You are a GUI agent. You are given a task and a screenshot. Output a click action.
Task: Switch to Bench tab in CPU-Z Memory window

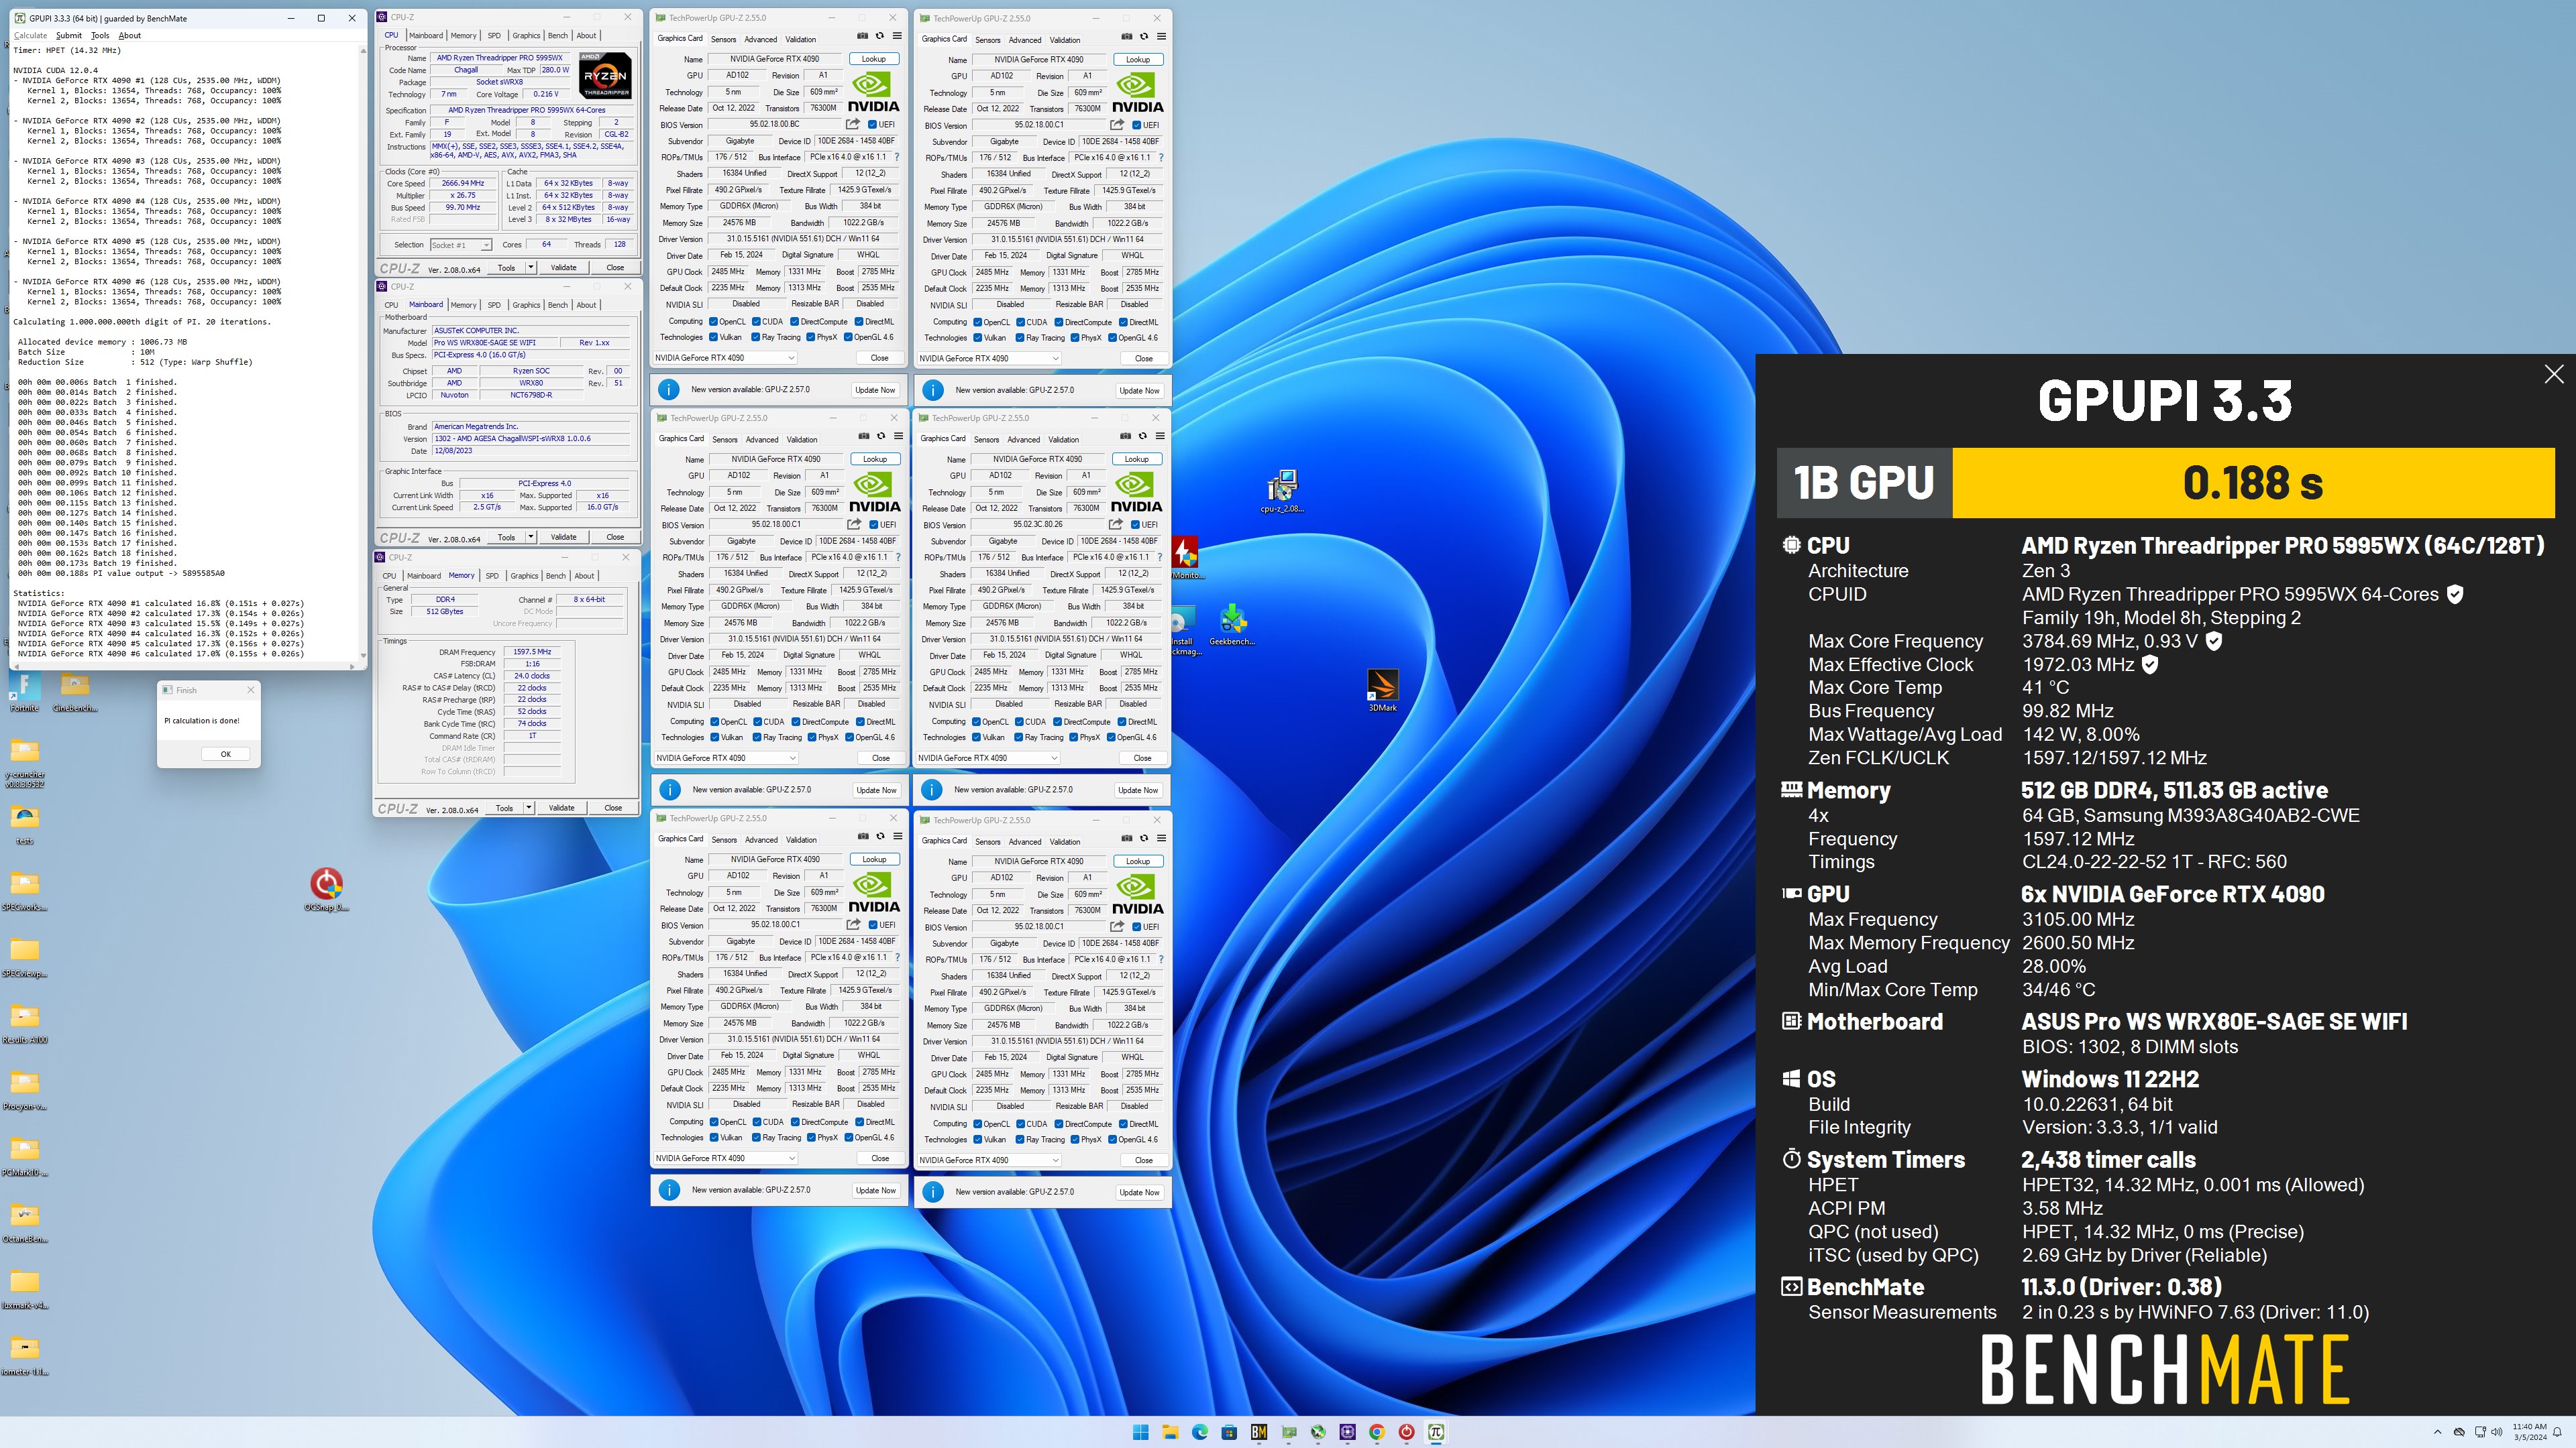click(556, 576)
